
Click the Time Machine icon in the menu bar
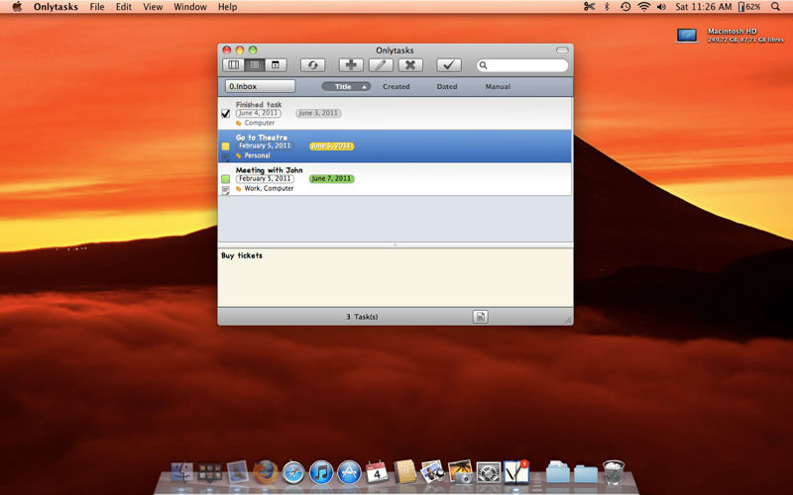pyautogui.click(x=625, y=7)
